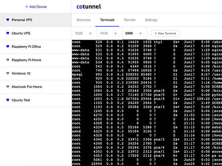Click the pts/3 entry in the terminal

pos(159,107)
